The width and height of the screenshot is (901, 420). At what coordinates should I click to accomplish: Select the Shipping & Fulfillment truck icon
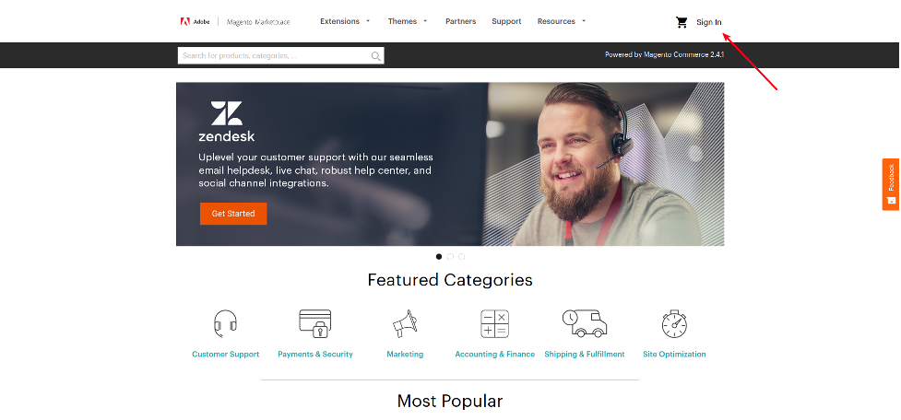pyautogui.click(x=585, y=323)
